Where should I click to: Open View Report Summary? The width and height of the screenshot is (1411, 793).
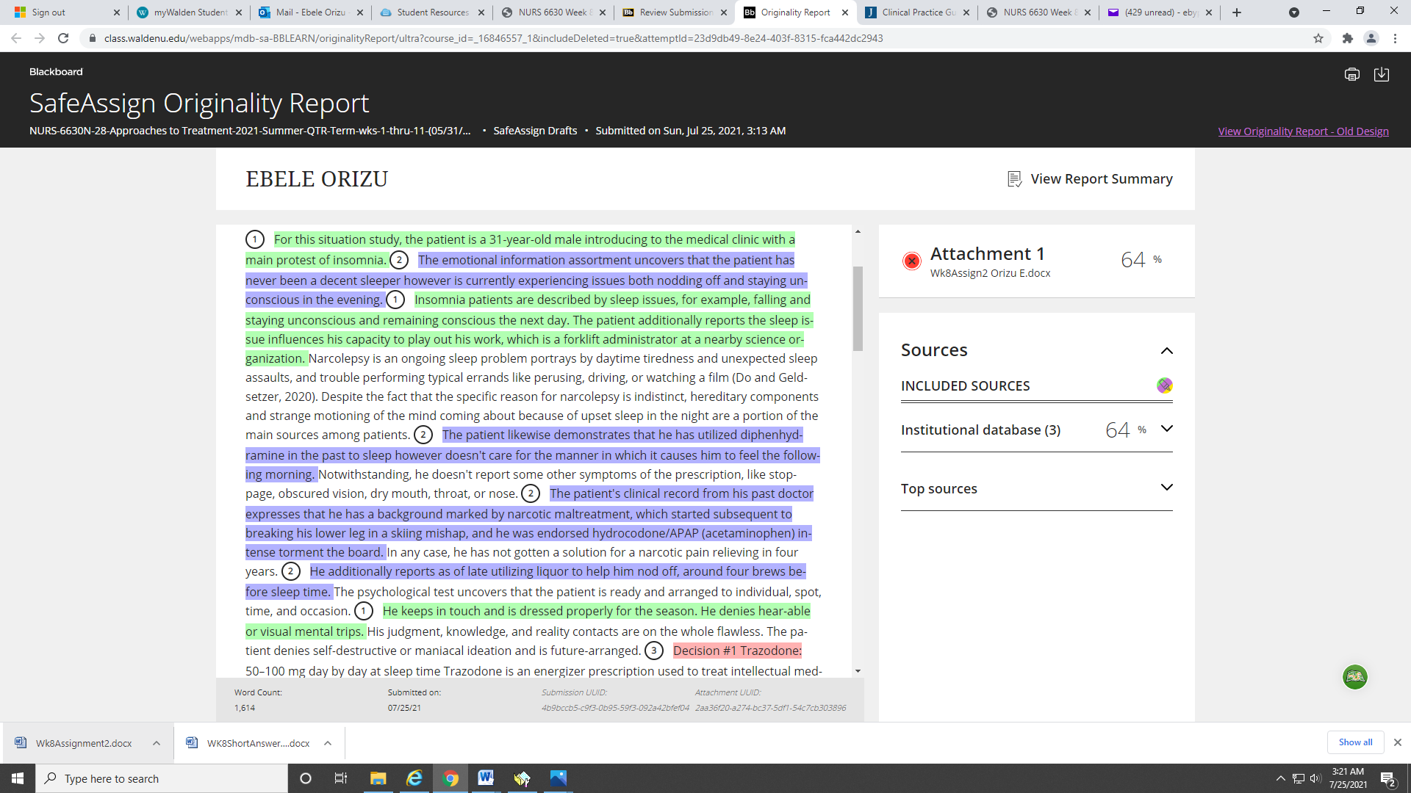(1090, 178)
